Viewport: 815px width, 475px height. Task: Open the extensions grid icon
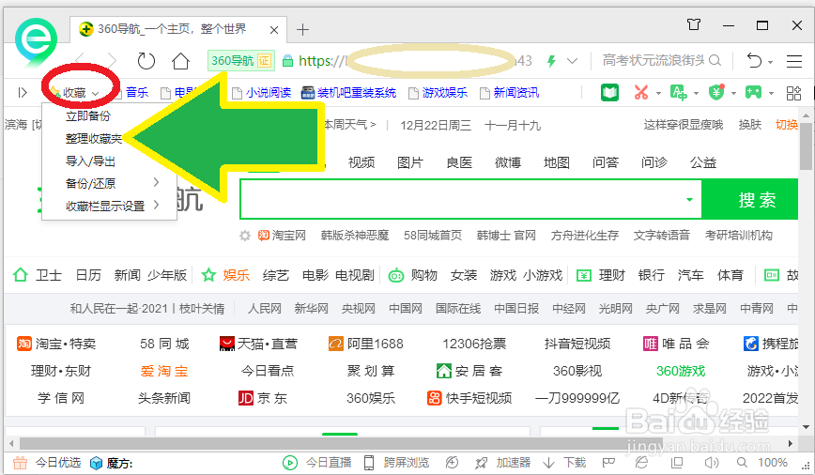click(x=793, y=93)
